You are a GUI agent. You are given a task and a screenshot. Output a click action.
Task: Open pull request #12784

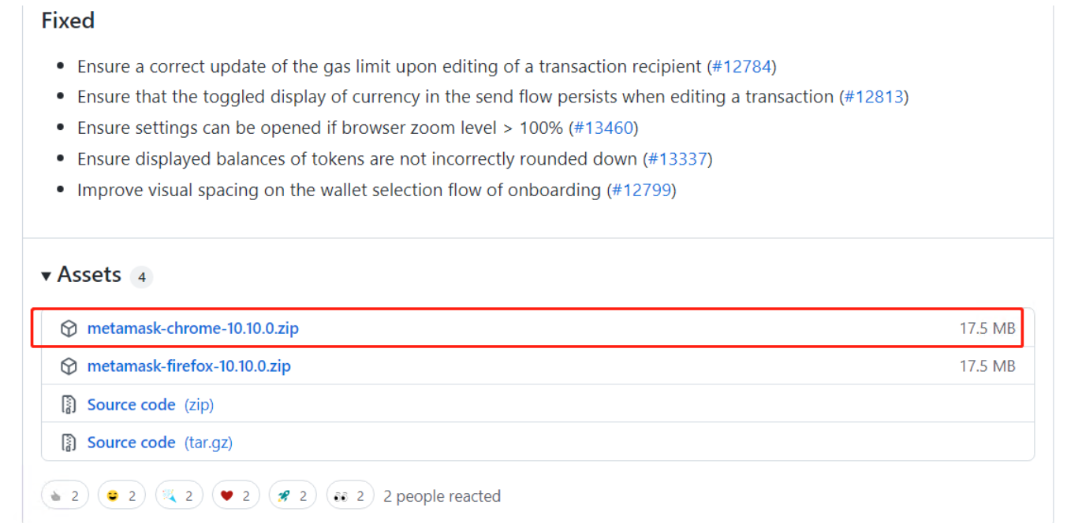coord(741,67)
